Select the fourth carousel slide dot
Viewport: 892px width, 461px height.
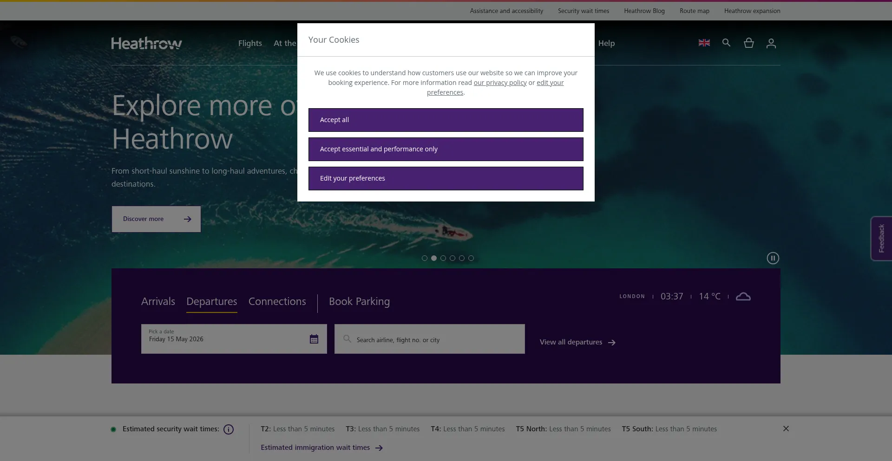click(452, 258)
